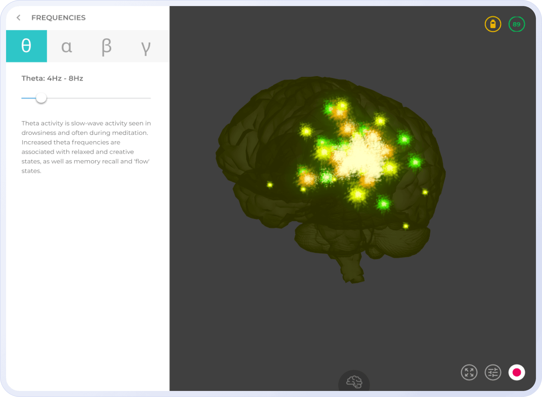The height and width of the screenshot is (397, 542).
Task: Click the Theta frequency slider handle
Action: (41, 98)
